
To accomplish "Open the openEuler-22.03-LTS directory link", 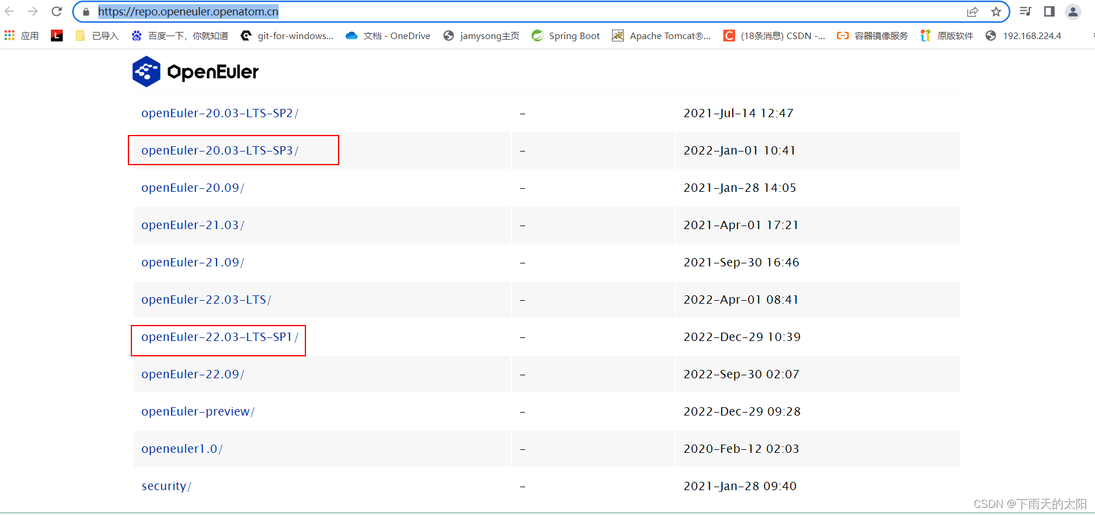I will pyautogui.click(x=206, y=300).
